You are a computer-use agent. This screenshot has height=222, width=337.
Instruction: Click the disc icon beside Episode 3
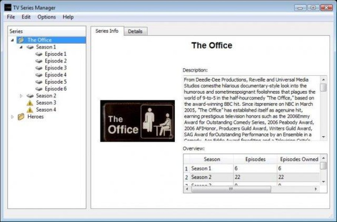39,68
